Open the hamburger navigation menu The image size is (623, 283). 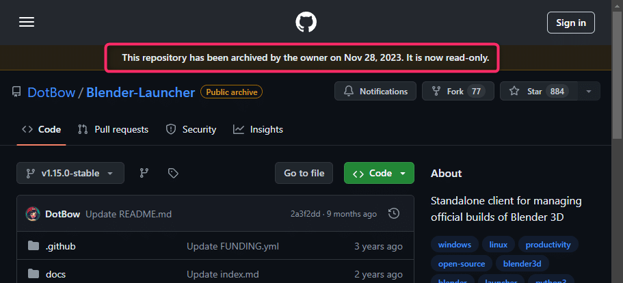pyautogui.click(x=27, y=23)
